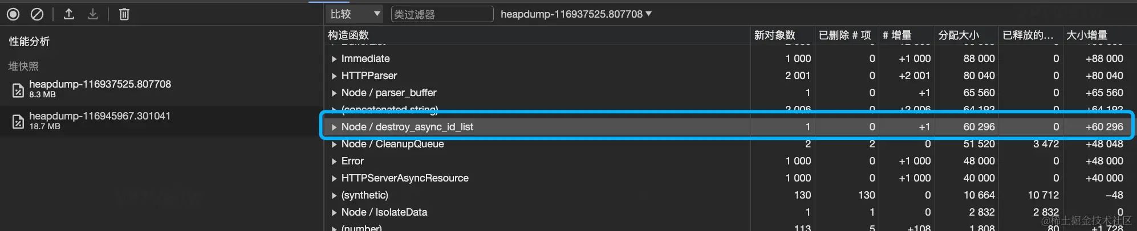Click the record heap snapshot icon

tap(13, 14)
